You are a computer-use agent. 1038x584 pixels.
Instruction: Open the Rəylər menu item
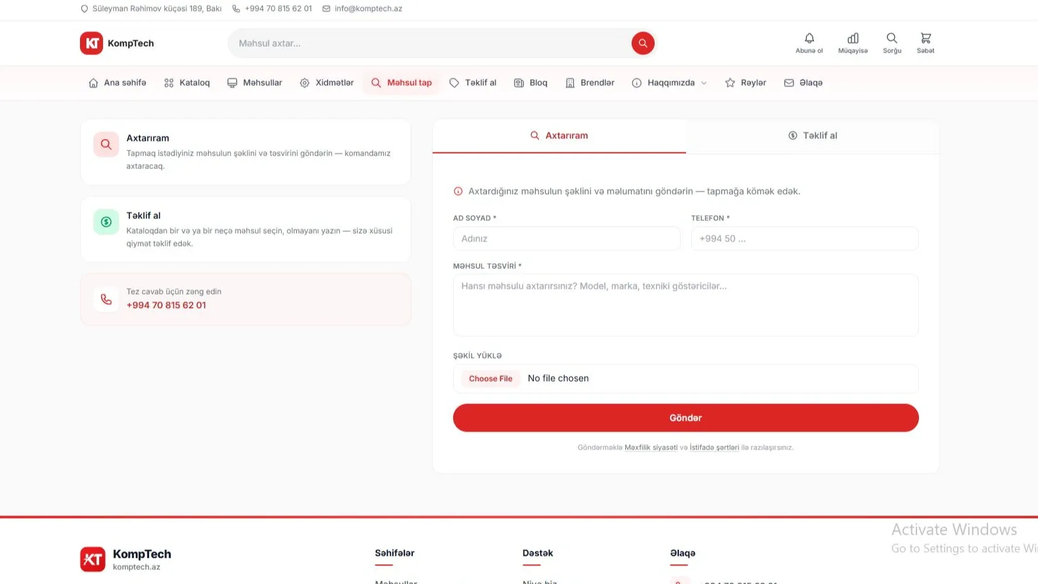pos(746,83)
